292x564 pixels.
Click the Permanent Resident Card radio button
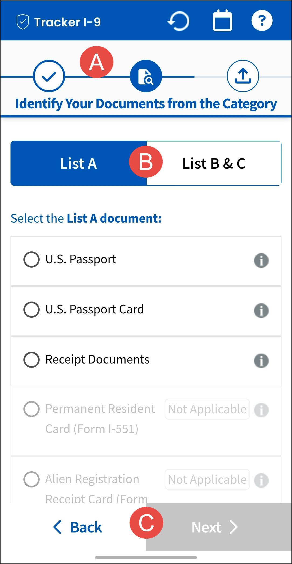click(x=32, y=409)
